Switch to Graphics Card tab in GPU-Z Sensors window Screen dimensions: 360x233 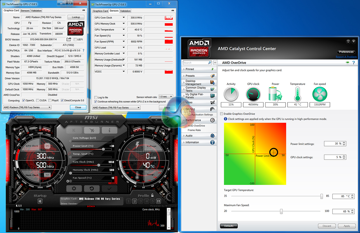(x=100, y=11)
